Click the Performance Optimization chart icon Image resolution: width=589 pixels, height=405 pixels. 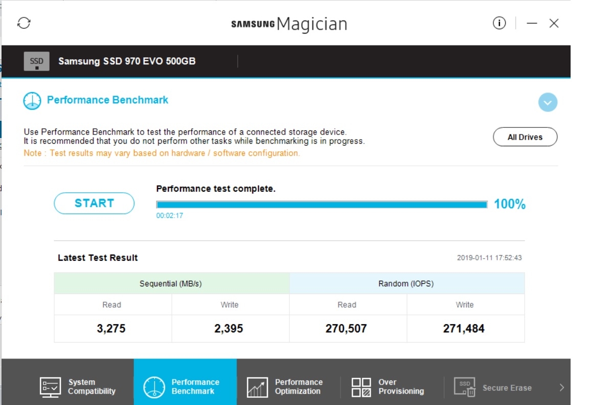(257, 387)
